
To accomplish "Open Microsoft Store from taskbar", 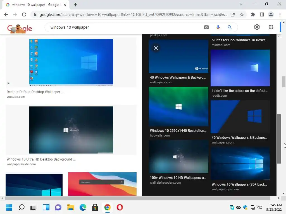I will [x=95, y=207].
